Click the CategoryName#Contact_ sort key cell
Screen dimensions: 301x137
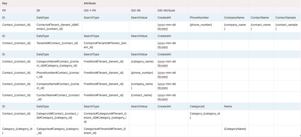click(x=58, y=63)
